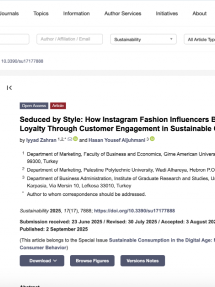The height and width of the screenshot is (287, 215).
Task: Open the Topics menu
Action: click(x=41, y=14)
